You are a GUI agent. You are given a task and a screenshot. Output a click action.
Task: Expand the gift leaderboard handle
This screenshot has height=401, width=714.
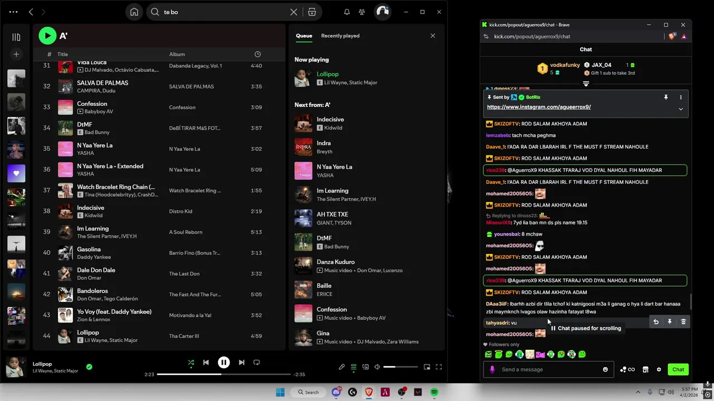pos(586,84)
